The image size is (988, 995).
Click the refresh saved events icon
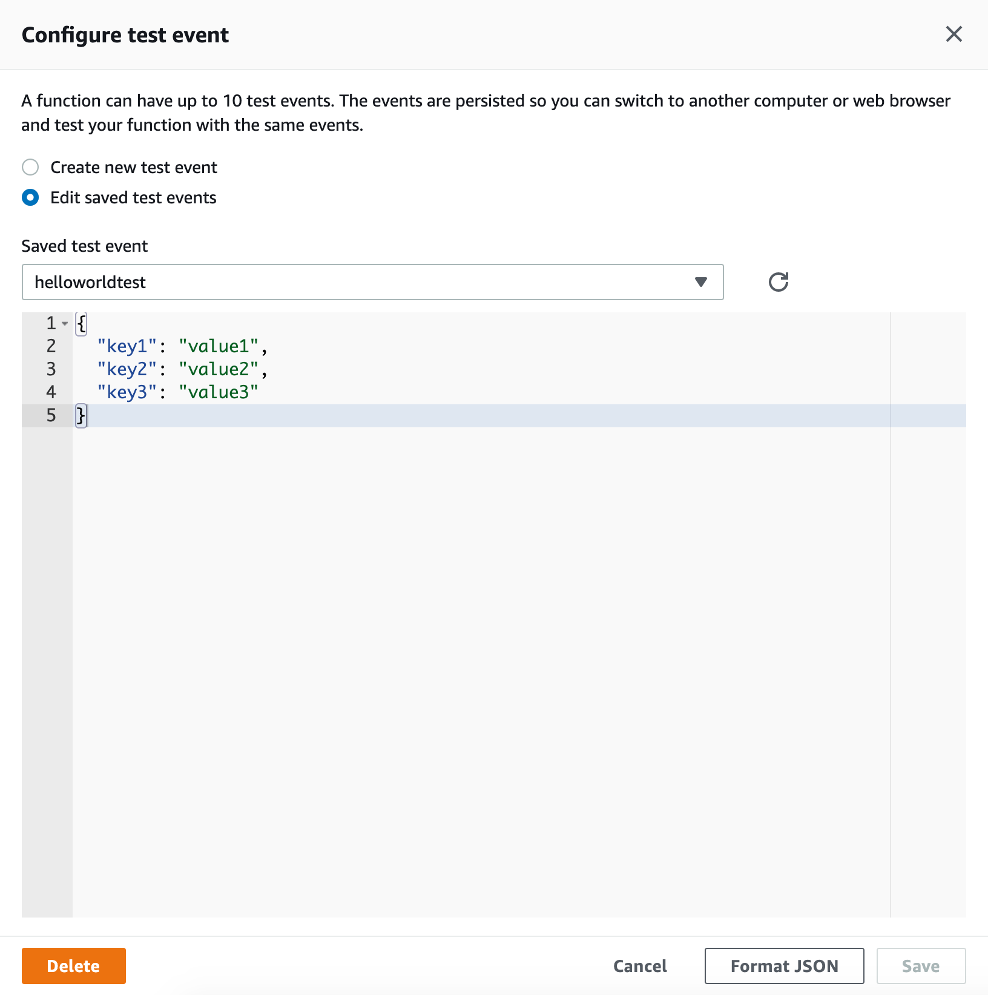778,282
